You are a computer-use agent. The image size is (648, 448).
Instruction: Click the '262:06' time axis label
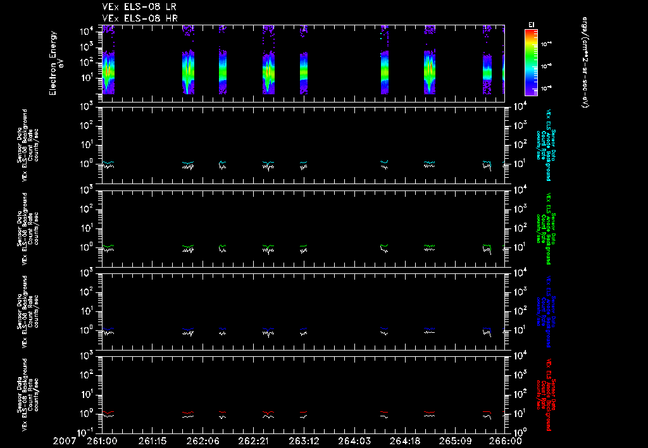click(203, 441)
